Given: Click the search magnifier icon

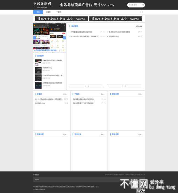Looking at the screenshot, I should pos(143,5).
